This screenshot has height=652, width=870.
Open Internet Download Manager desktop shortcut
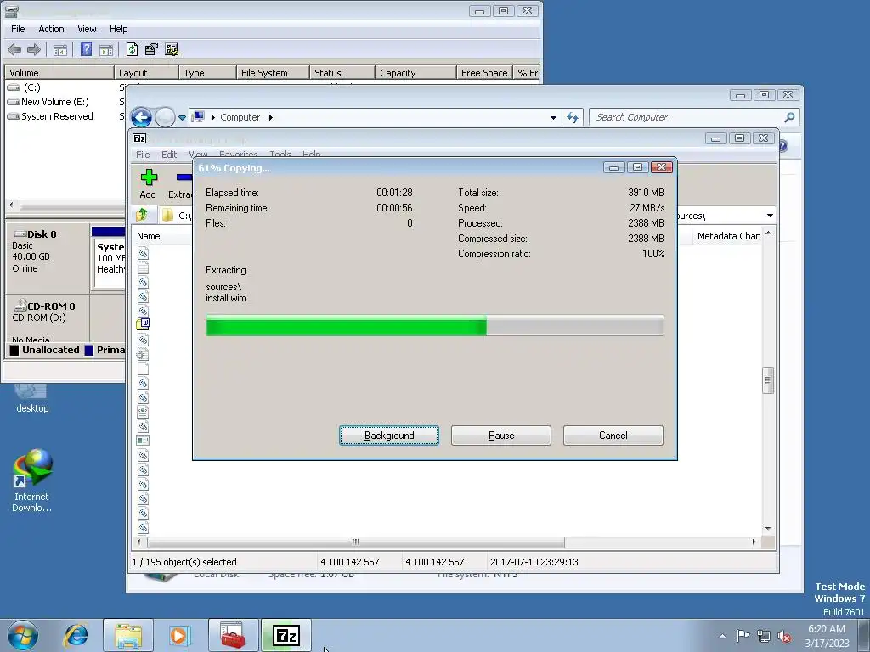tap(32, 481)
